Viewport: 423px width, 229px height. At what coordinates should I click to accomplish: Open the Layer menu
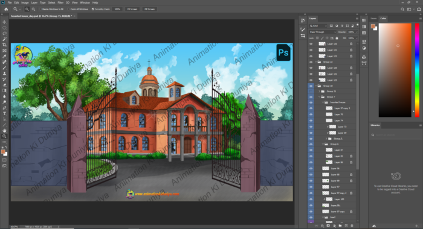pyautogui.click(x=34, y=2)
